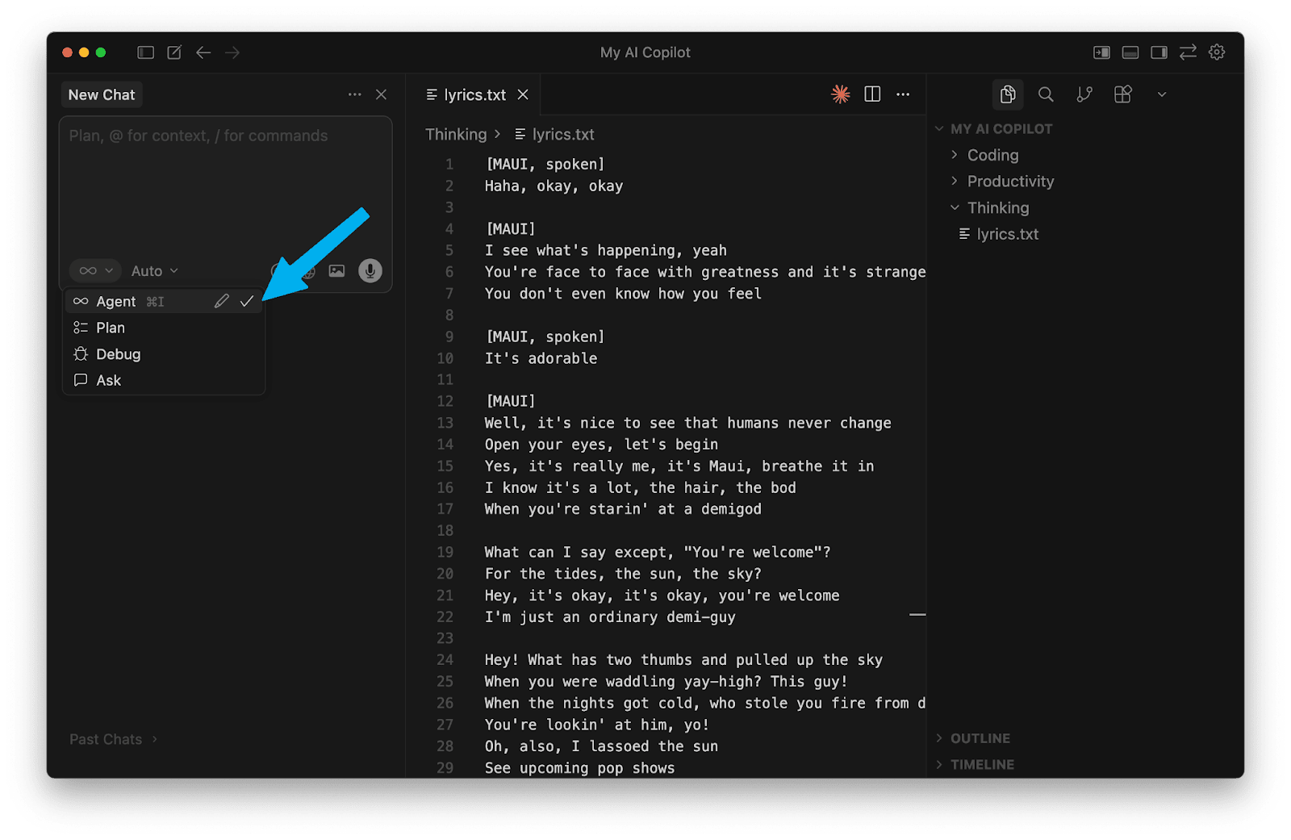Toggle the left sidebar panel icon
1291x840 pixels.
[145, 52]
